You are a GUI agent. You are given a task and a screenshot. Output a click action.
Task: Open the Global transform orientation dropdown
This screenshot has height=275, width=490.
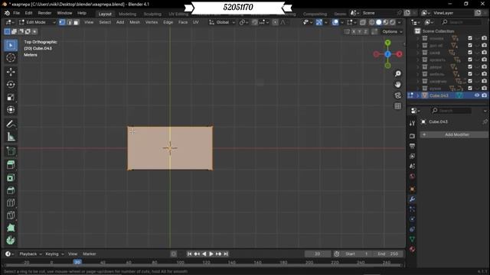[x=222, y=22]
